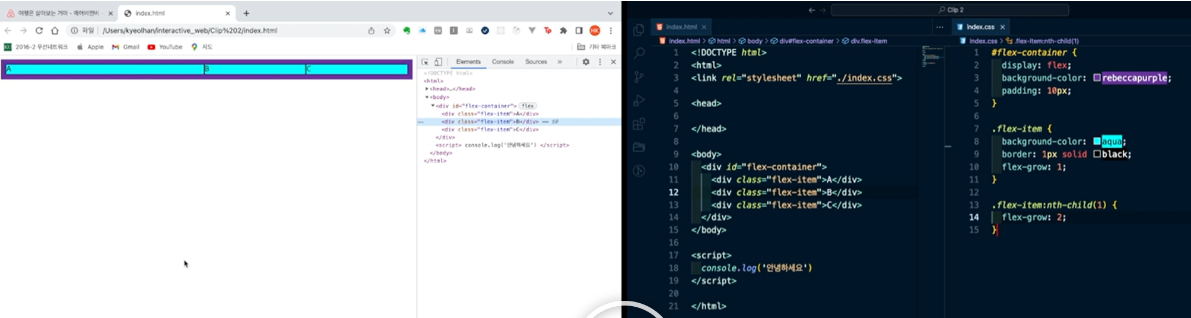Click aqua color swatch in CSS
Image resolution: width=1191 pixels, height=318 pixels.
pyautogui.click(x=1097, y=142)
